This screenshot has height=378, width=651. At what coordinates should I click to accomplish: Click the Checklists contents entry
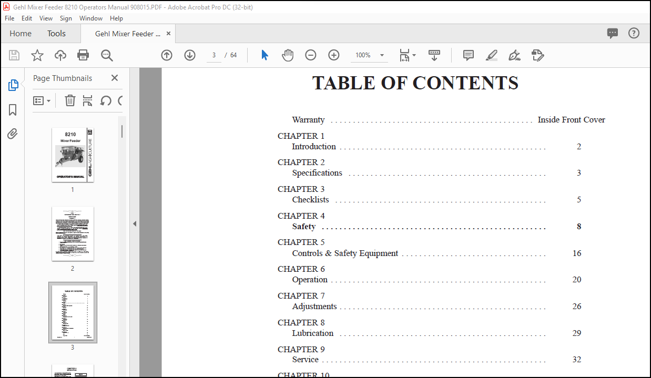click(310, 200)
